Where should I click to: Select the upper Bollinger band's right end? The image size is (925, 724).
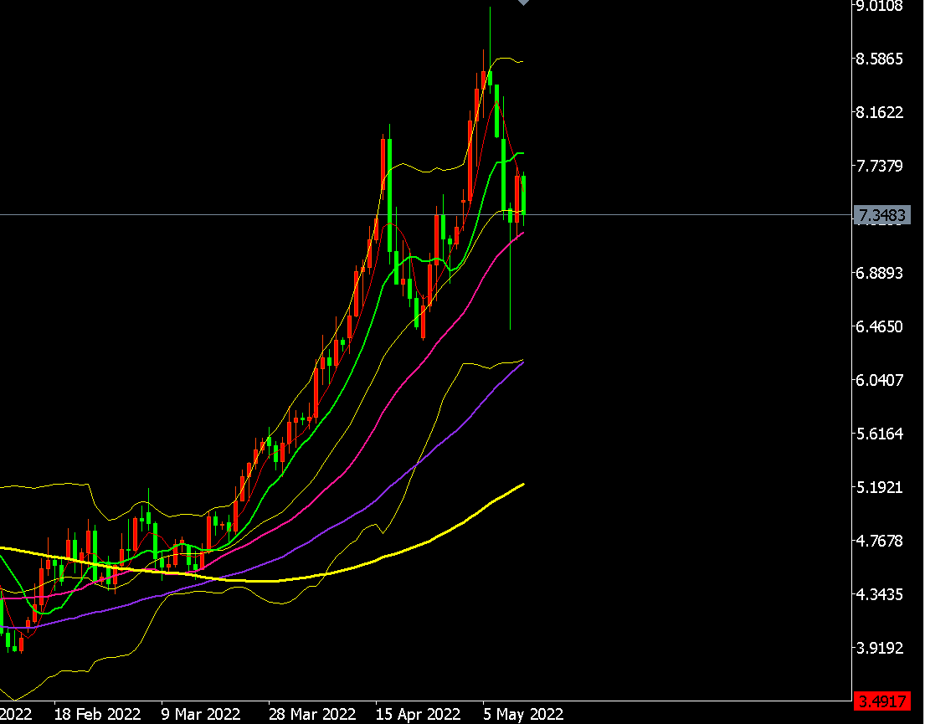[521, 61]
